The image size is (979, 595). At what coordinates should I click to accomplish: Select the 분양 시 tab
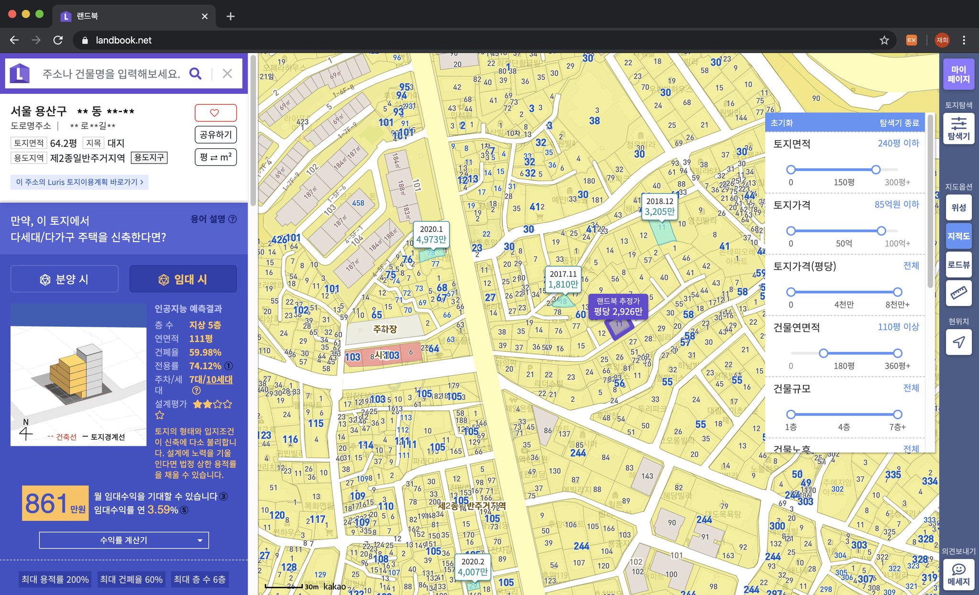pyautogui.click(x=65, y=279)
